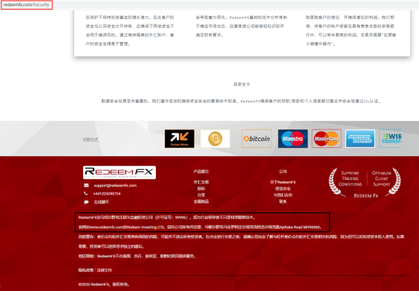
Task: Click the American Express payment logo
Action: pyautogui.click(x=360, y=138)
